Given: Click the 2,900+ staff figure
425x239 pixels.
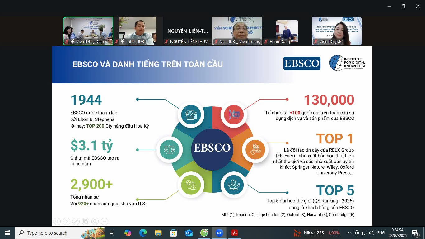Looking at the screenshot, I should (x=91, y=184).
